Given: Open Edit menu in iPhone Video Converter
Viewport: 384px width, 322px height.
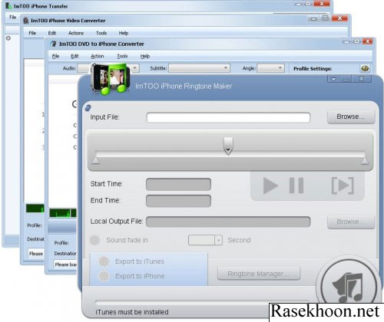Looking at the screenshot, I should [52, 33].
